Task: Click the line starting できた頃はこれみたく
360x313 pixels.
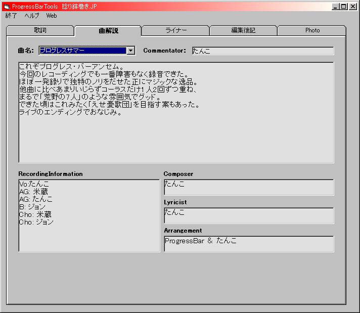Action: [x=110, y=105]
